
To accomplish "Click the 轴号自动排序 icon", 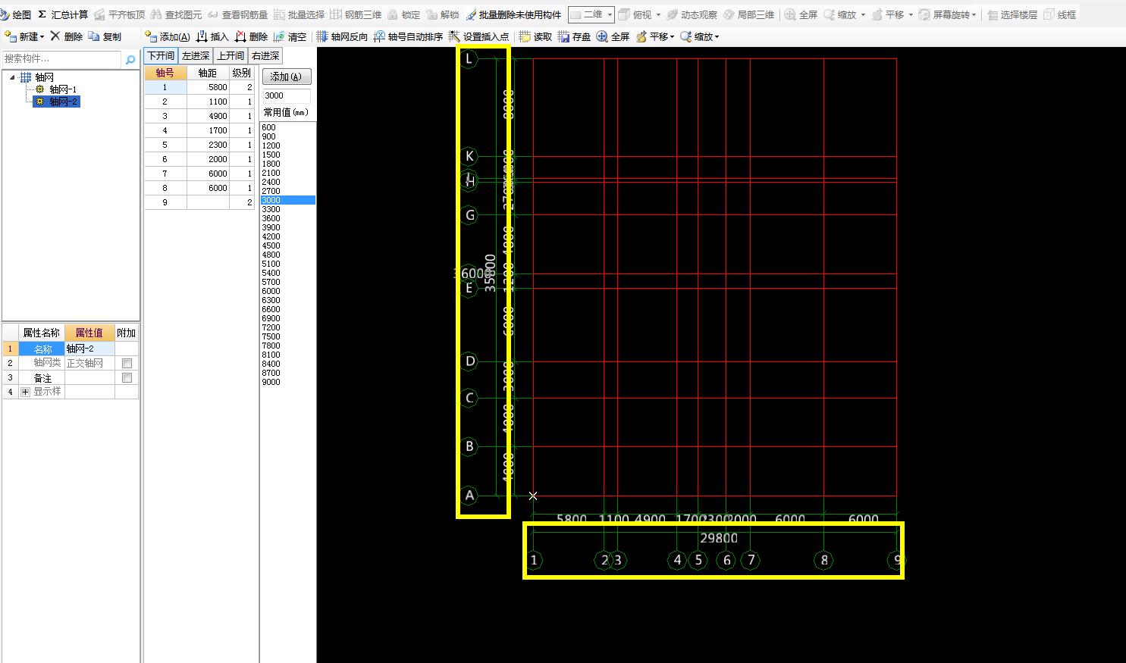I will point(379,36).
